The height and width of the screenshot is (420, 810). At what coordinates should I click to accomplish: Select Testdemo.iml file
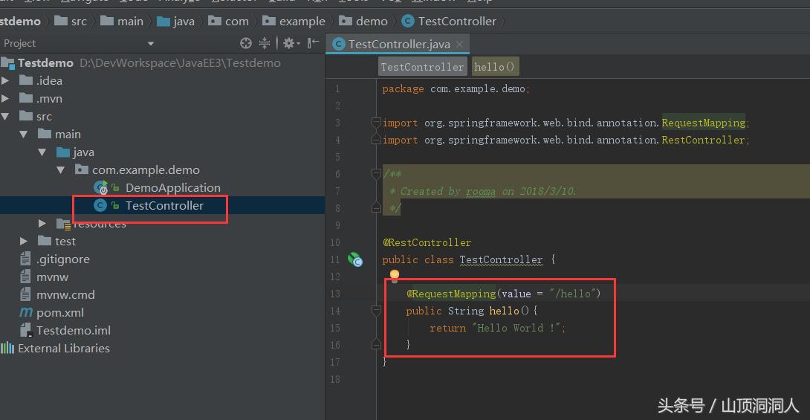point(74,330)
